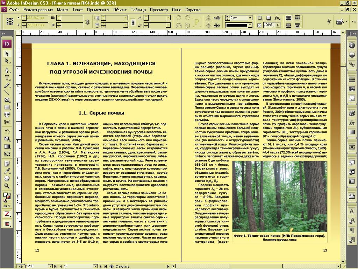Go to the previous page button
The height and width of the screenshot is (269, 358).
(x=61, y=266)
